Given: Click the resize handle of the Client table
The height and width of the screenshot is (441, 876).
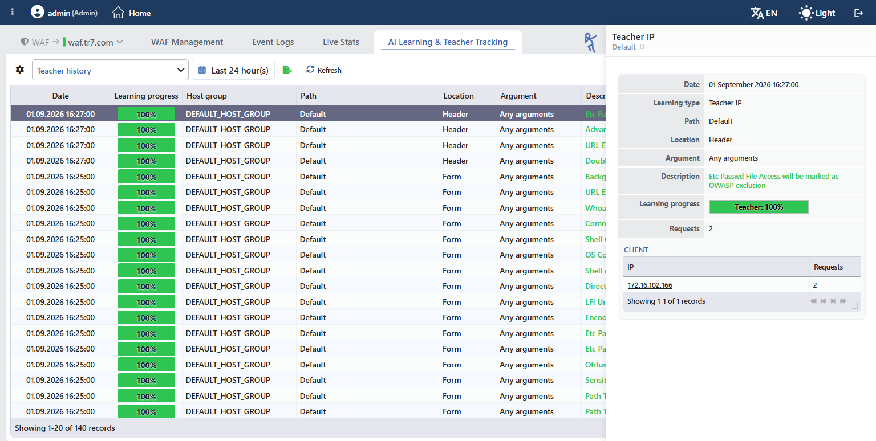Looking at the screenshot, I should [x=855, y=307].
